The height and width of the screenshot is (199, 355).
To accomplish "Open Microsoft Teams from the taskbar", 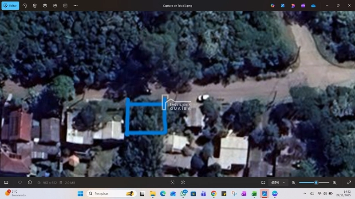I will point(204,194).
